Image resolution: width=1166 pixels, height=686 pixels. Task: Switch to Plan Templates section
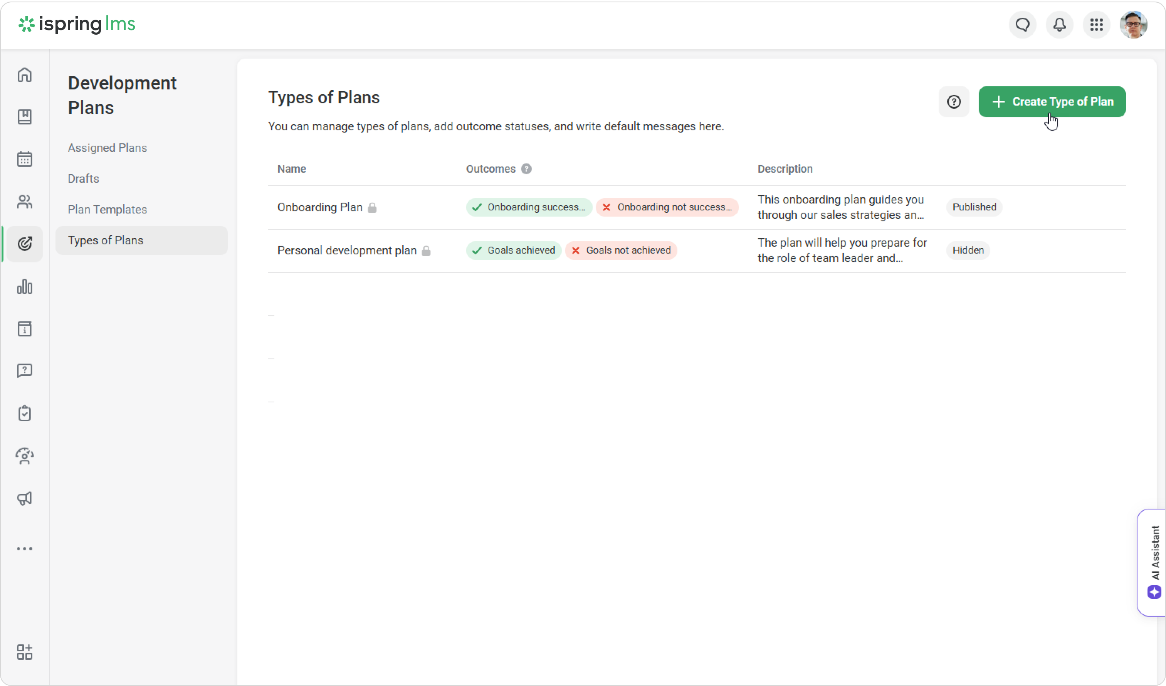click(108, 209)
